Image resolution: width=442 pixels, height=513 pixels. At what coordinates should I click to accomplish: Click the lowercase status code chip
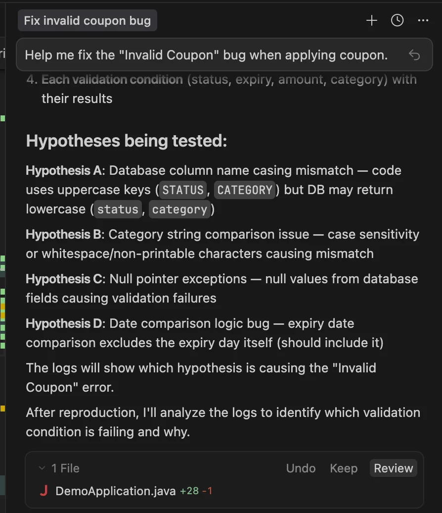(117, 209)
